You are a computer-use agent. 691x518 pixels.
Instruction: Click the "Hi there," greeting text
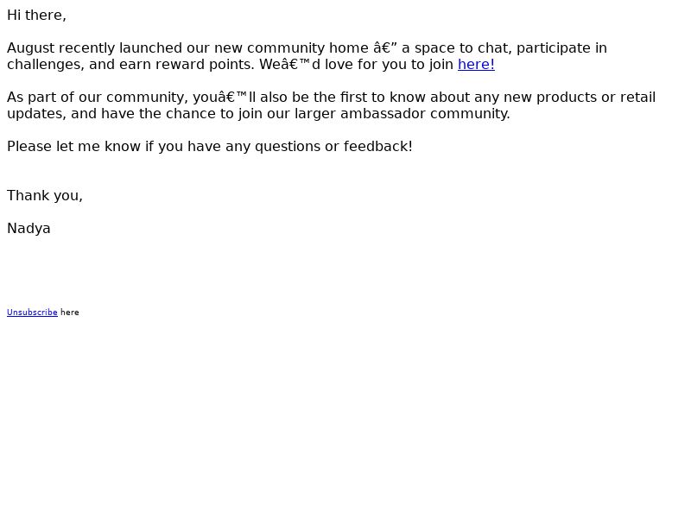point(36,16)
